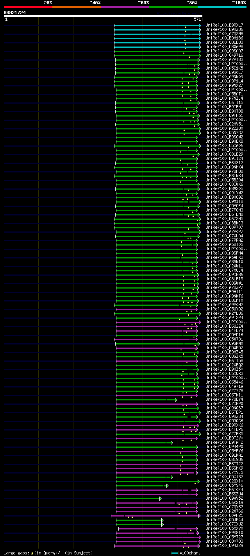Viewport: 250px width, 556px height.
Task: Open hit UniRef100_Q8LBU3
Action: (224, 42)
